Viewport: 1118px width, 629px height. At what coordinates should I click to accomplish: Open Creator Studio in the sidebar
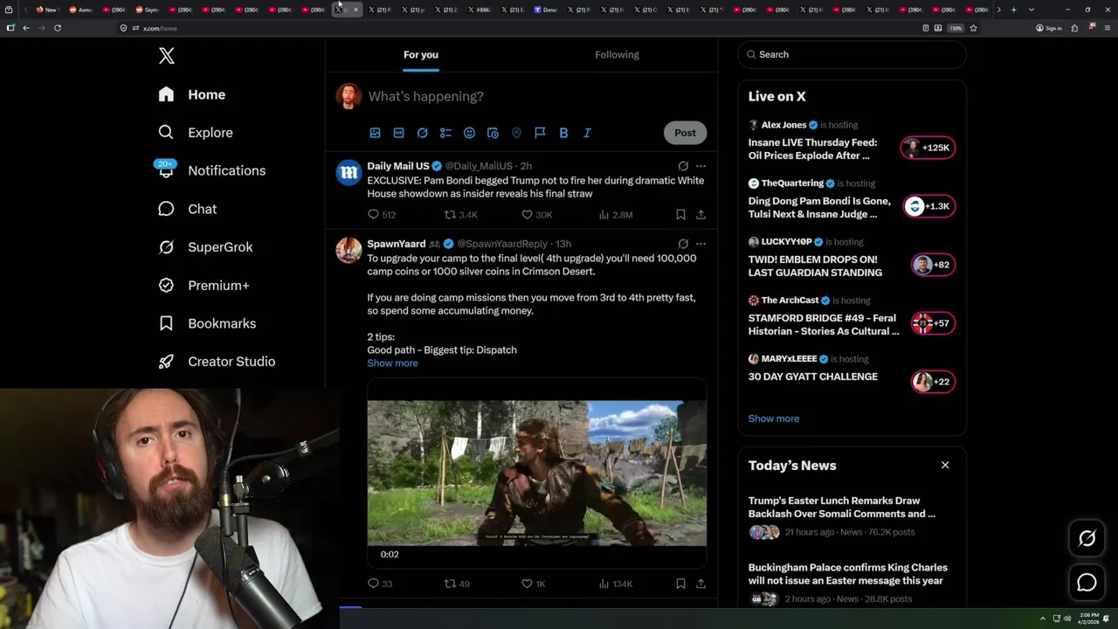click(217, 362)
